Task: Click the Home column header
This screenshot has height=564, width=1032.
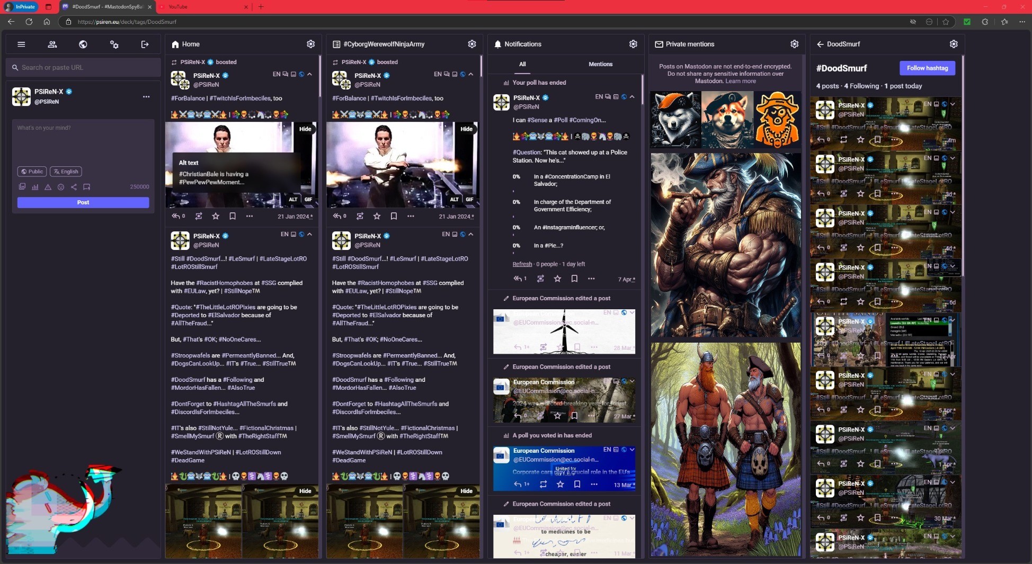Action: pos(235,44)
